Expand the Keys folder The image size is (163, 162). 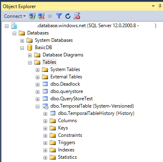(45, 128)
